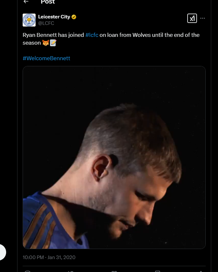Click the back arrow next to Post
Image resolution: width=218 pixels, height=272 pixels.
click(x=26, y=2)
